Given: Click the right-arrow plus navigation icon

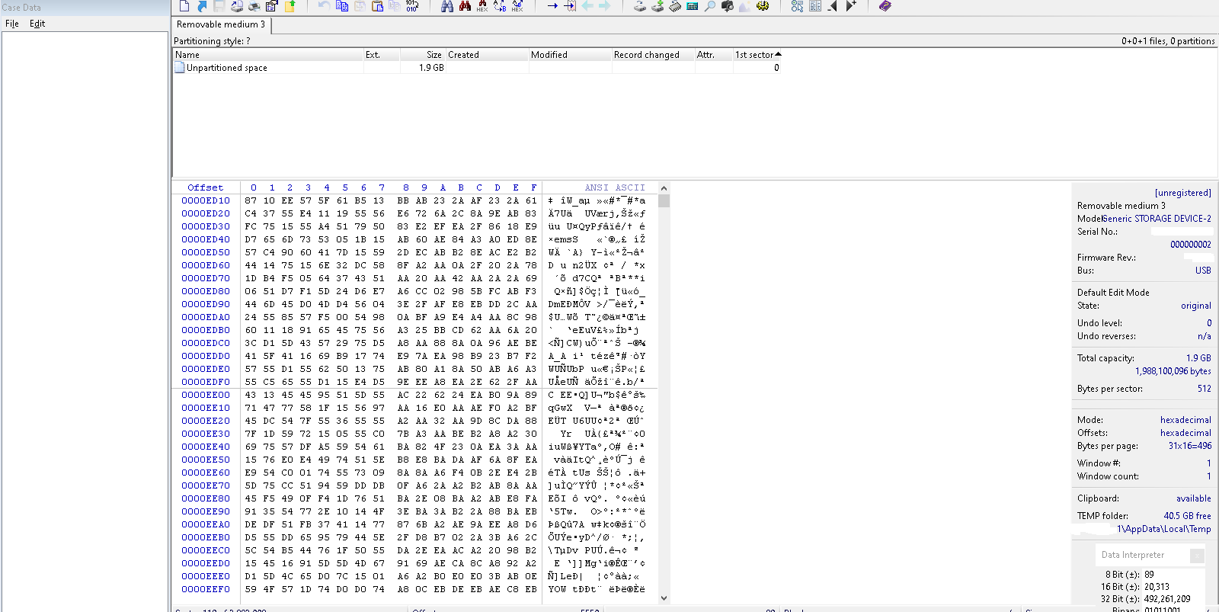Looking at the screenshot, I should pyautogui.click(x=851, y=6).
